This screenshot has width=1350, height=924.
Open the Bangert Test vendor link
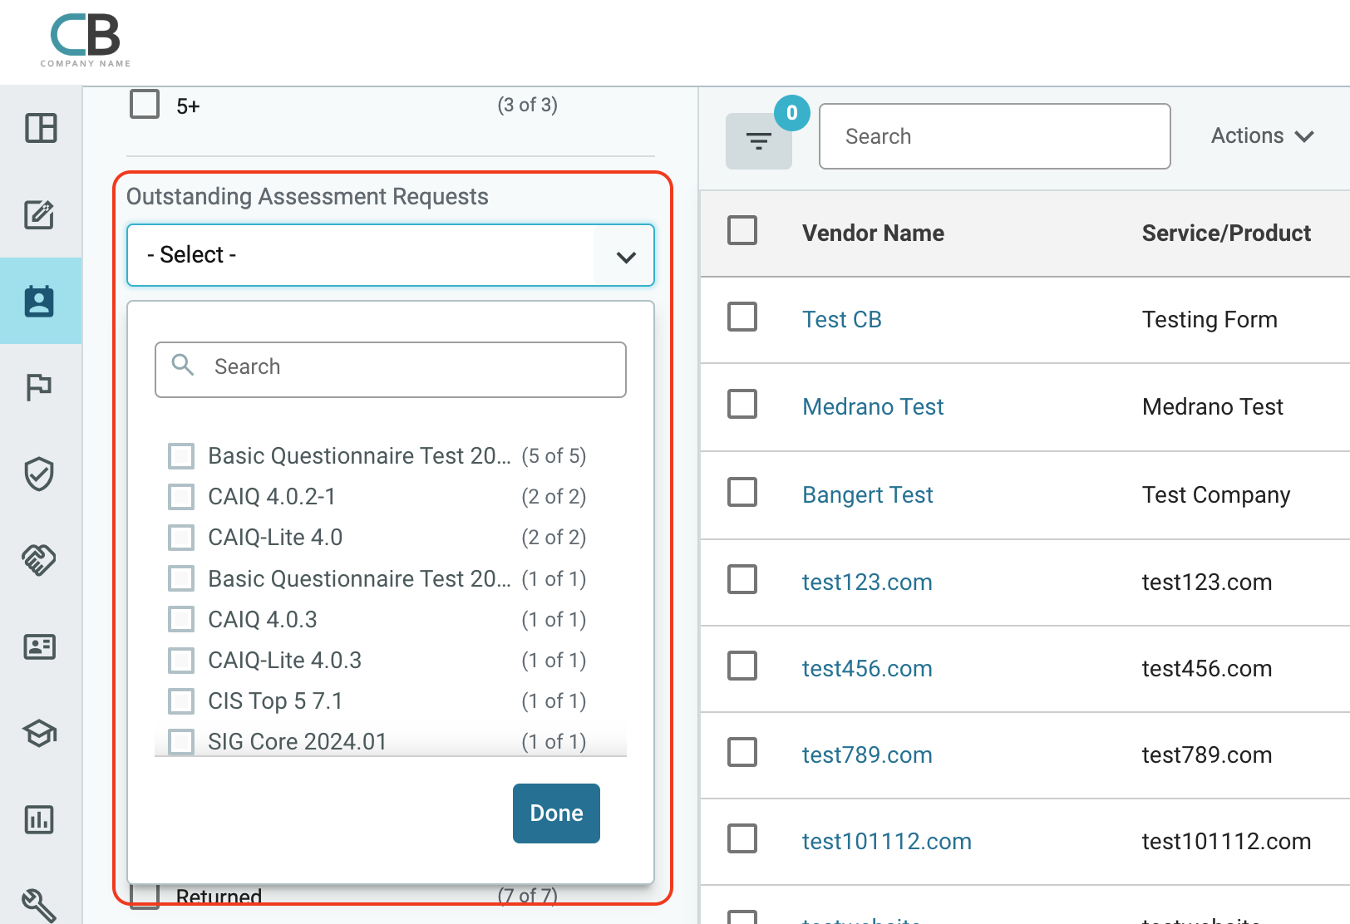click(x=867, y=494)
